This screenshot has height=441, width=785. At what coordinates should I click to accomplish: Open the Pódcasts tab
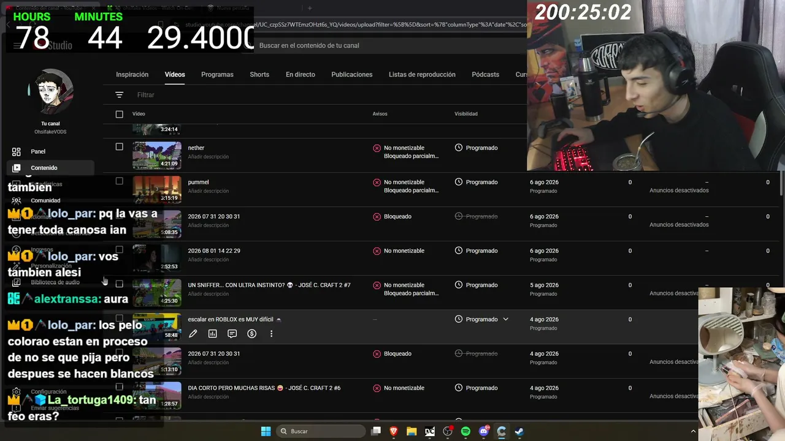tap(486, 75)
